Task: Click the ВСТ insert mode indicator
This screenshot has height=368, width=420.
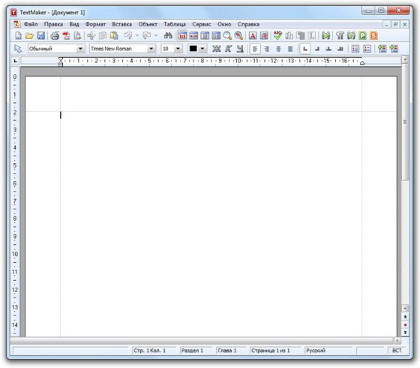Action: tap(397, 351)
